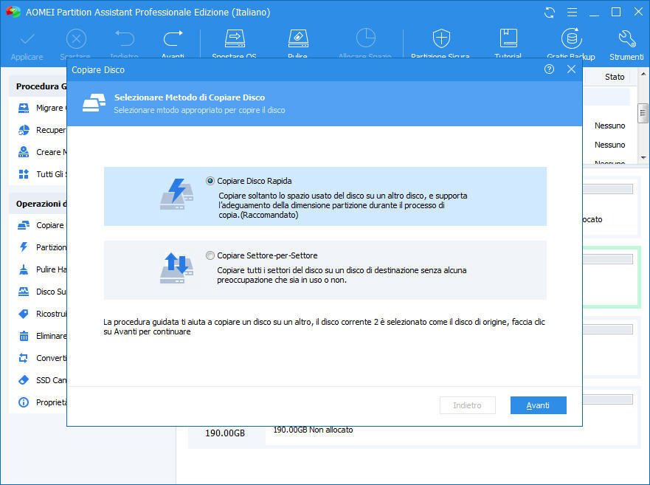Image resolution: width=650 pixels, height=485 pixels.
Task: Select Copiare Settore-per-Settore radio button
Action: pyautogui.click(x=210, y=255)
